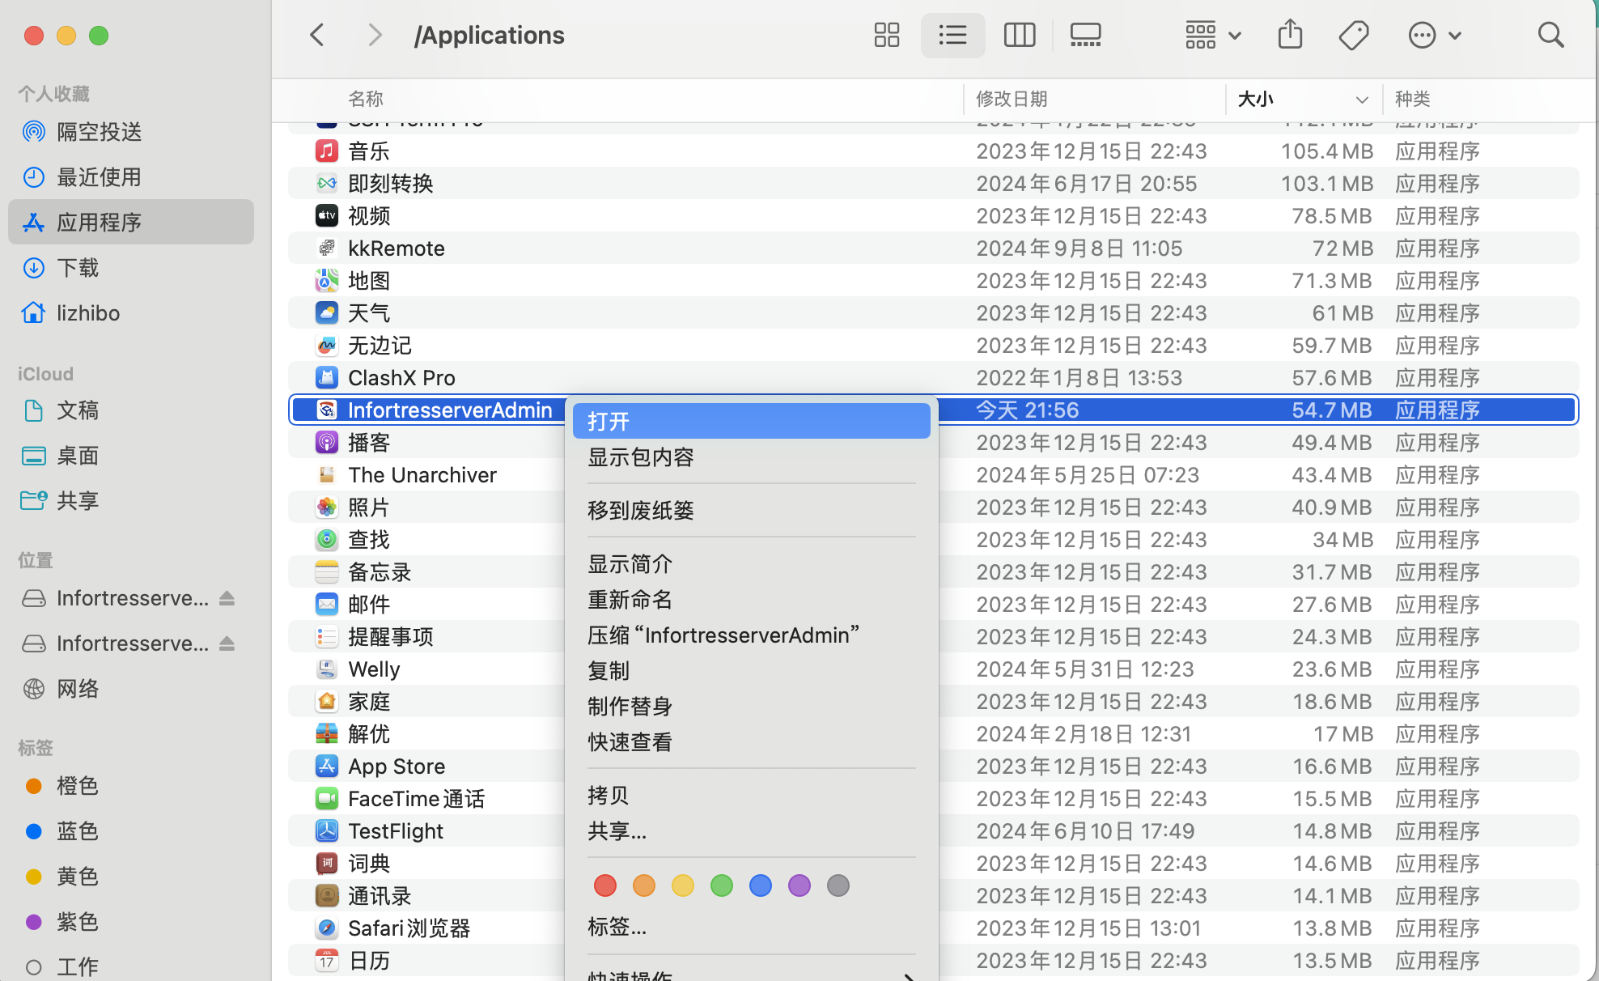Viewport: 1599px width, 981px height.
Task: Select 显示包内容 in context menu
Action: point(641,457)
